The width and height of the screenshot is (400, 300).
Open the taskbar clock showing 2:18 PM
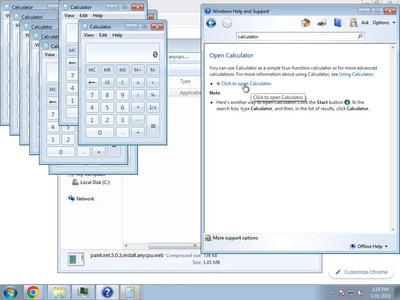coord(380,293)
